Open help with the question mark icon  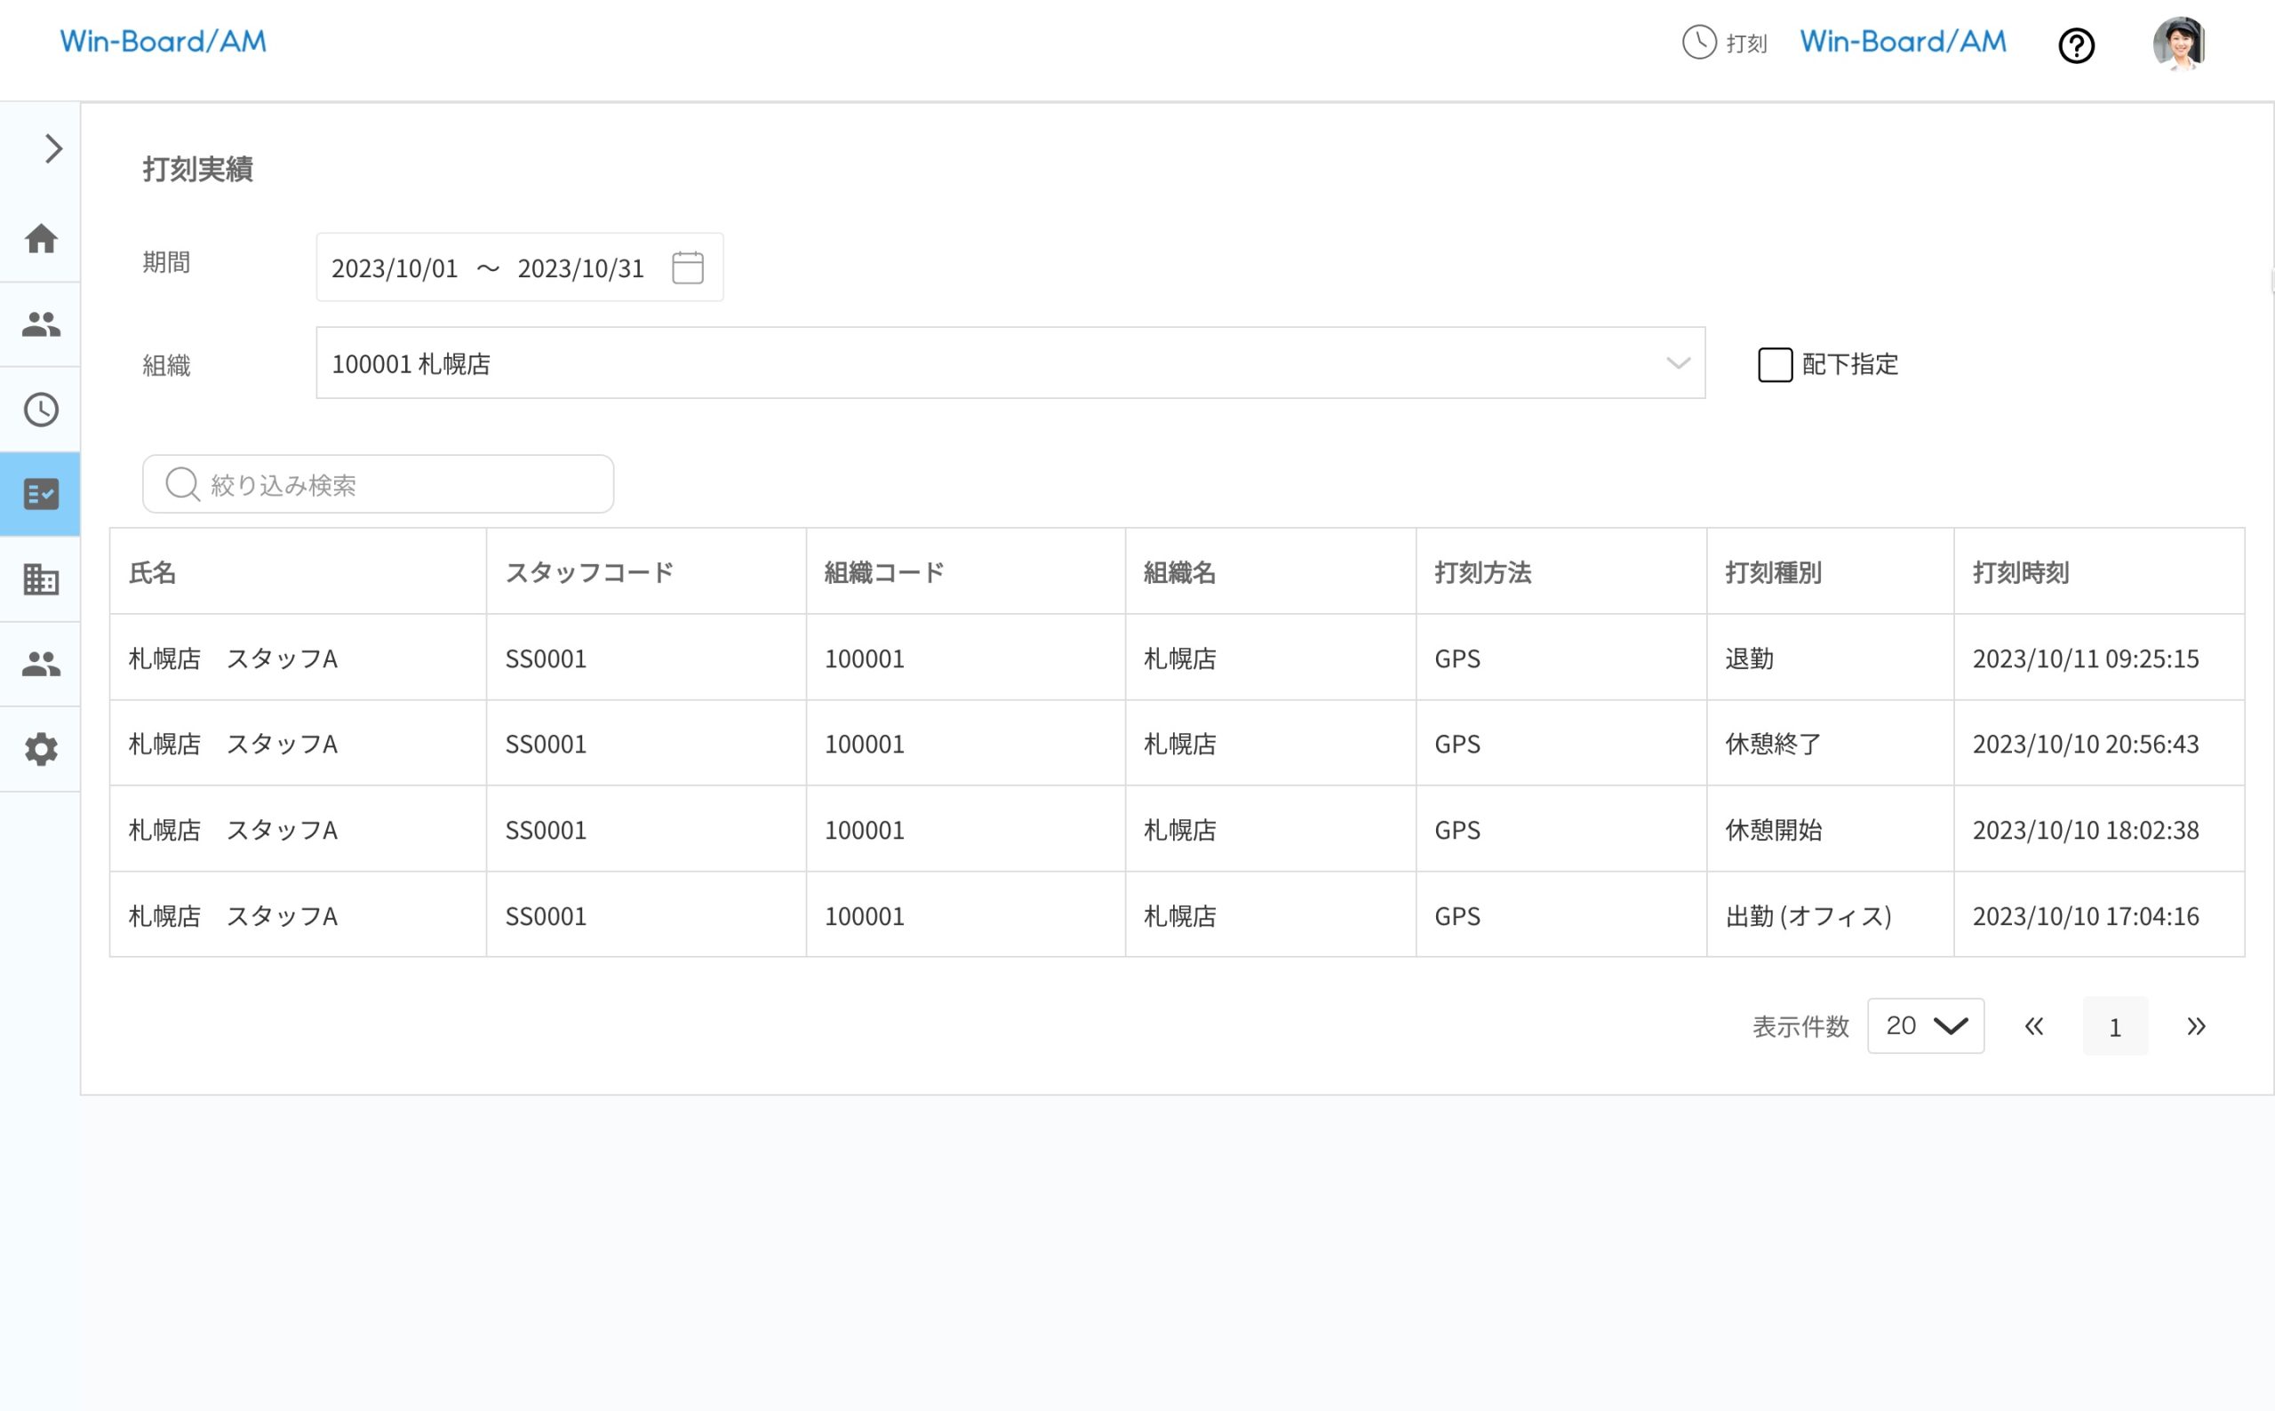pos(2077,45)
